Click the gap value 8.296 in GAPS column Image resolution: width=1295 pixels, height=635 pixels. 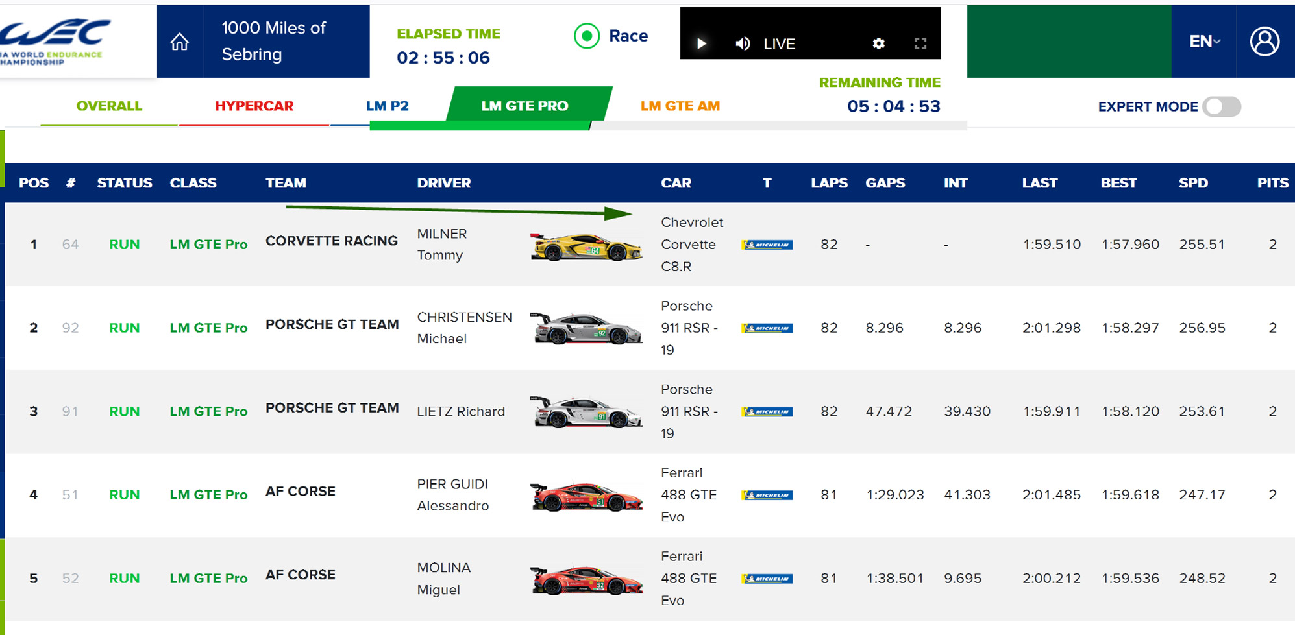[884, 328]
